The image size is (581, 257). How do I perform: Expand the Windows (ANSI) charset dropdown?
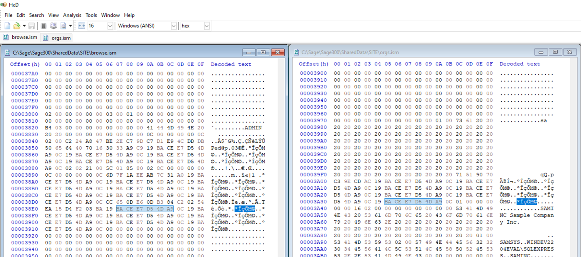(173, 26)
